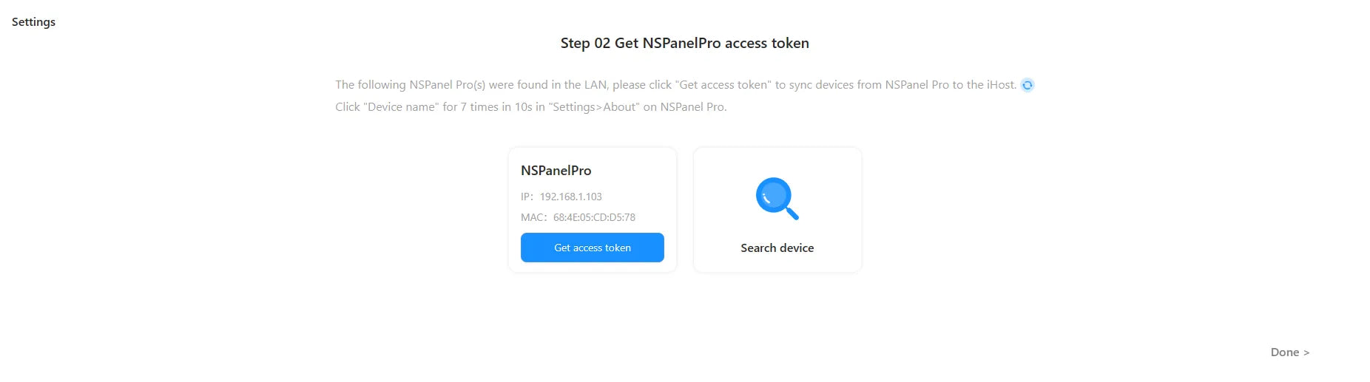
Task: Click the word iHost in instructions
Action: point(1002,85)
